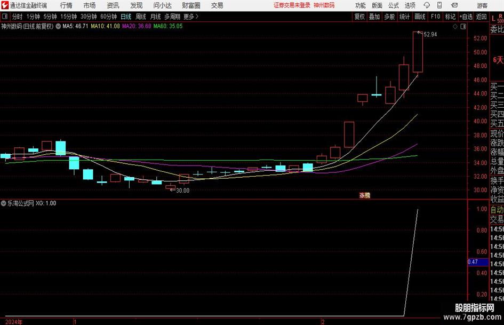Open the 财富圈 menu
Viewport: 504px width, 325px height.
[191, 5]
